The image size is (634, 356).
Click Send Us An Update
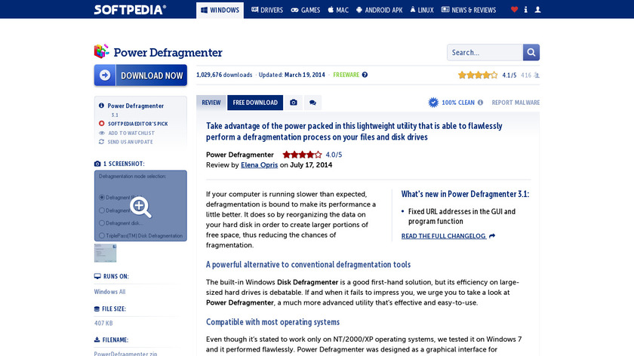click(x=130, y=142)
